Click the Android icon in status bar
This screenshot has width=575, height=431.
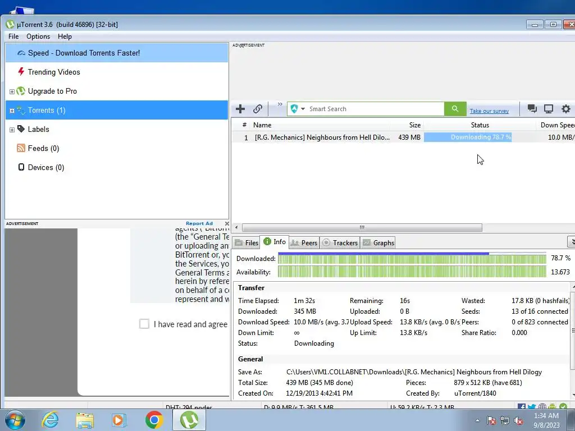(x=553, y=406)
